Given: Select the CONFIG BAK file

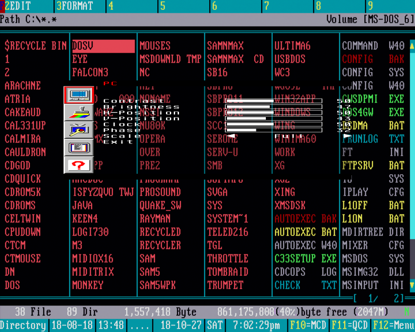Looking at the screenshot, I should coord(373,59).
